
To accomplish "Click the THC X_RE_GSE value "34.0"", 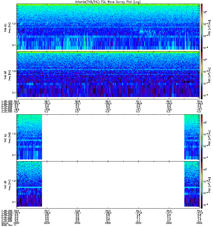I will coord(108,211).
